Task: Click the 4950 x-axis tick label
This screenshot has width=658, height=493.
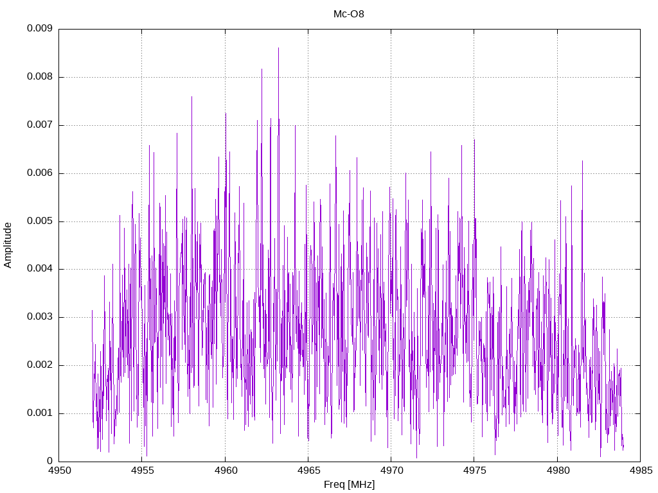Action: [59, 471]
